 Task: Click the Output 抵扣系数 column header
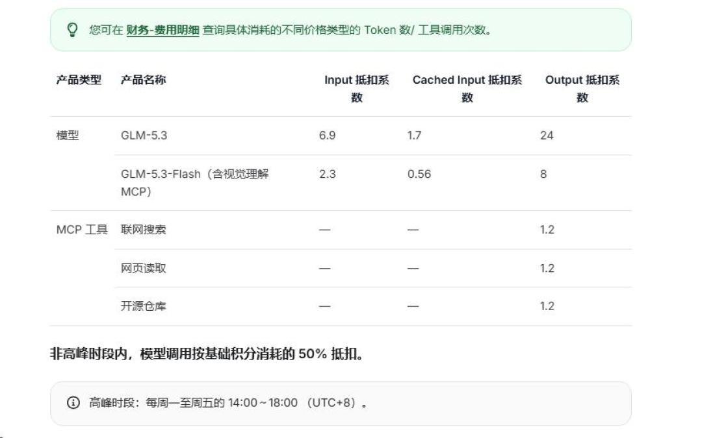[582, 88]
